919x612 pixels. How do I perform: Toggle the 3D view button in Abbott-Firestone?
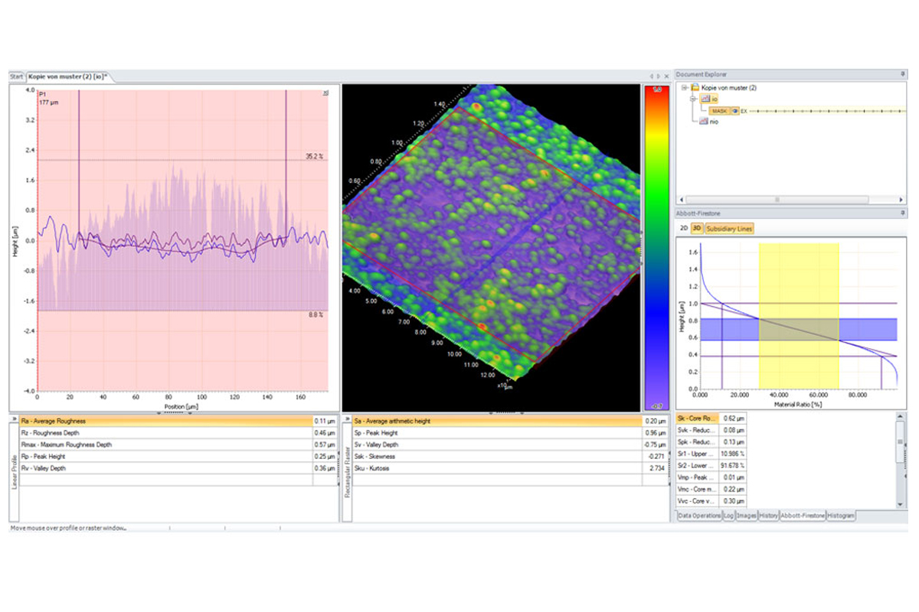[696, 228]
